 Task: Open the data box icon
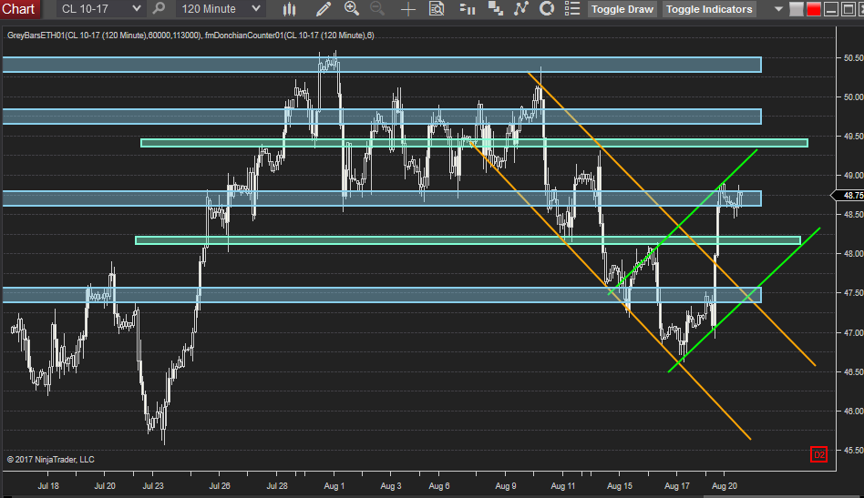(437, 9)
